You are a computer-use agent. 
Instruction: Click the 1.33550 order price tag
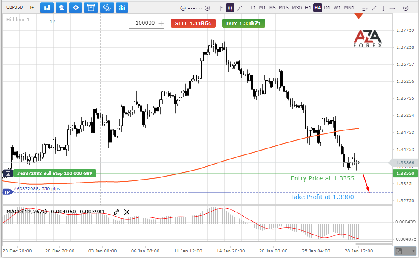[405, 174]
